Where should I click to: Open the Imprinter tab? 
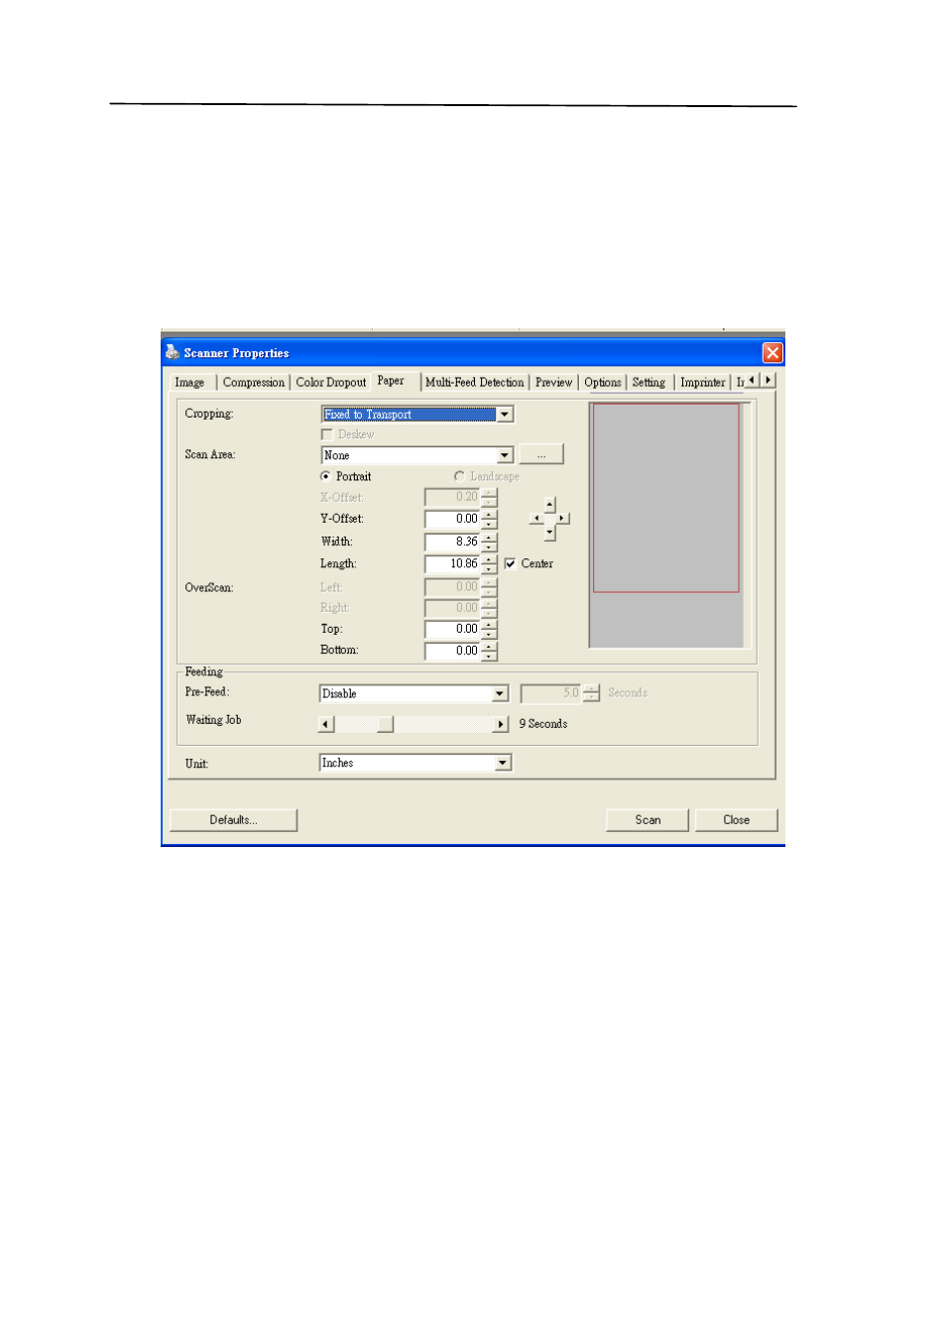click(x=702, y=383)
